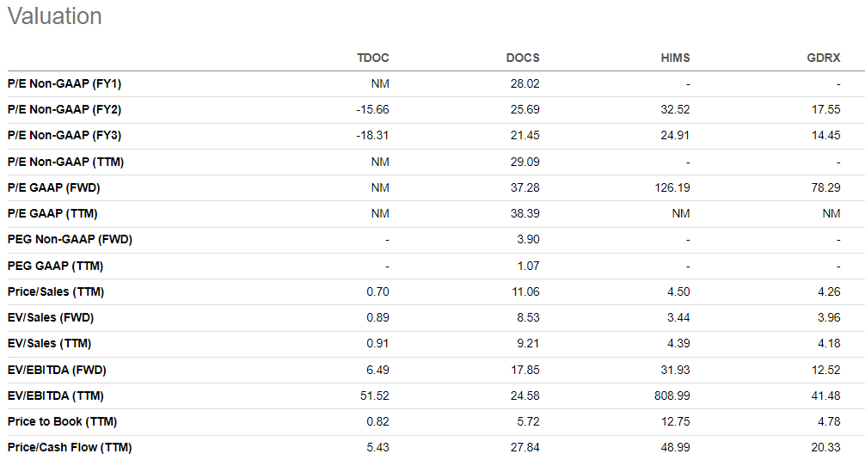
Task: Click the Price/Cash Flow (TTM) label
Action: pos(70,448)
